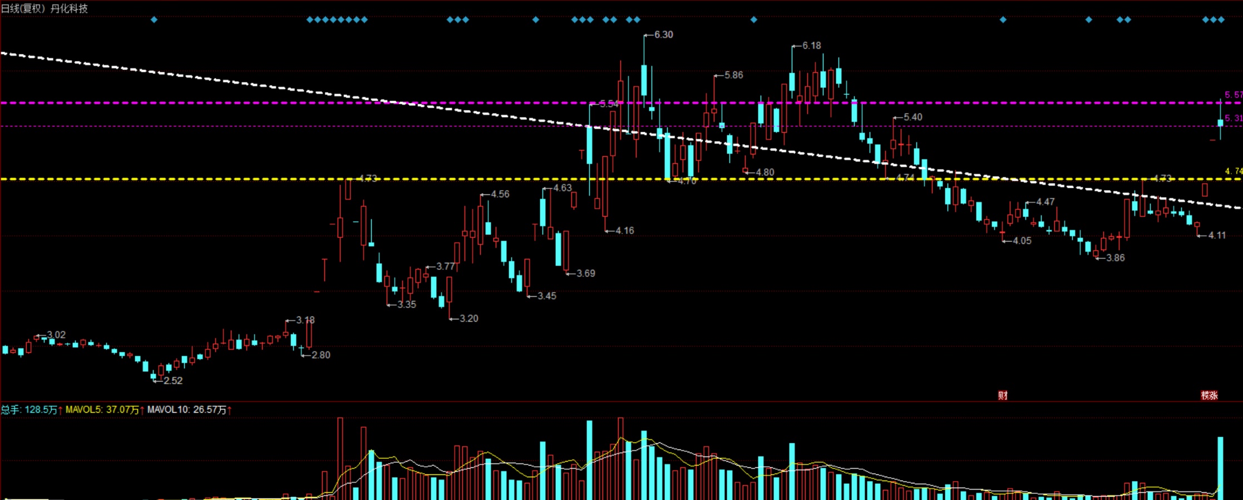
Task: Click the 4.16 low price label
Action: 624,231
